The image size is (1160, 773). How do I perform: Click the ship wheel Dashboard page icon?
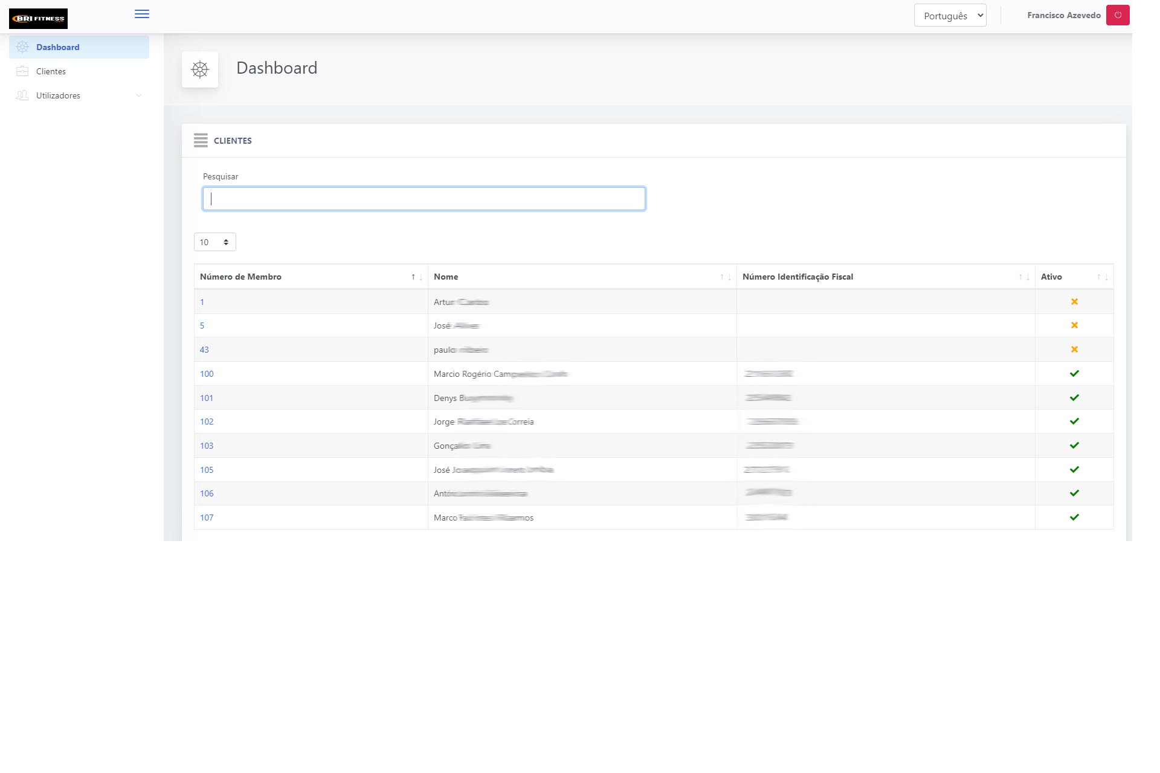200,69
